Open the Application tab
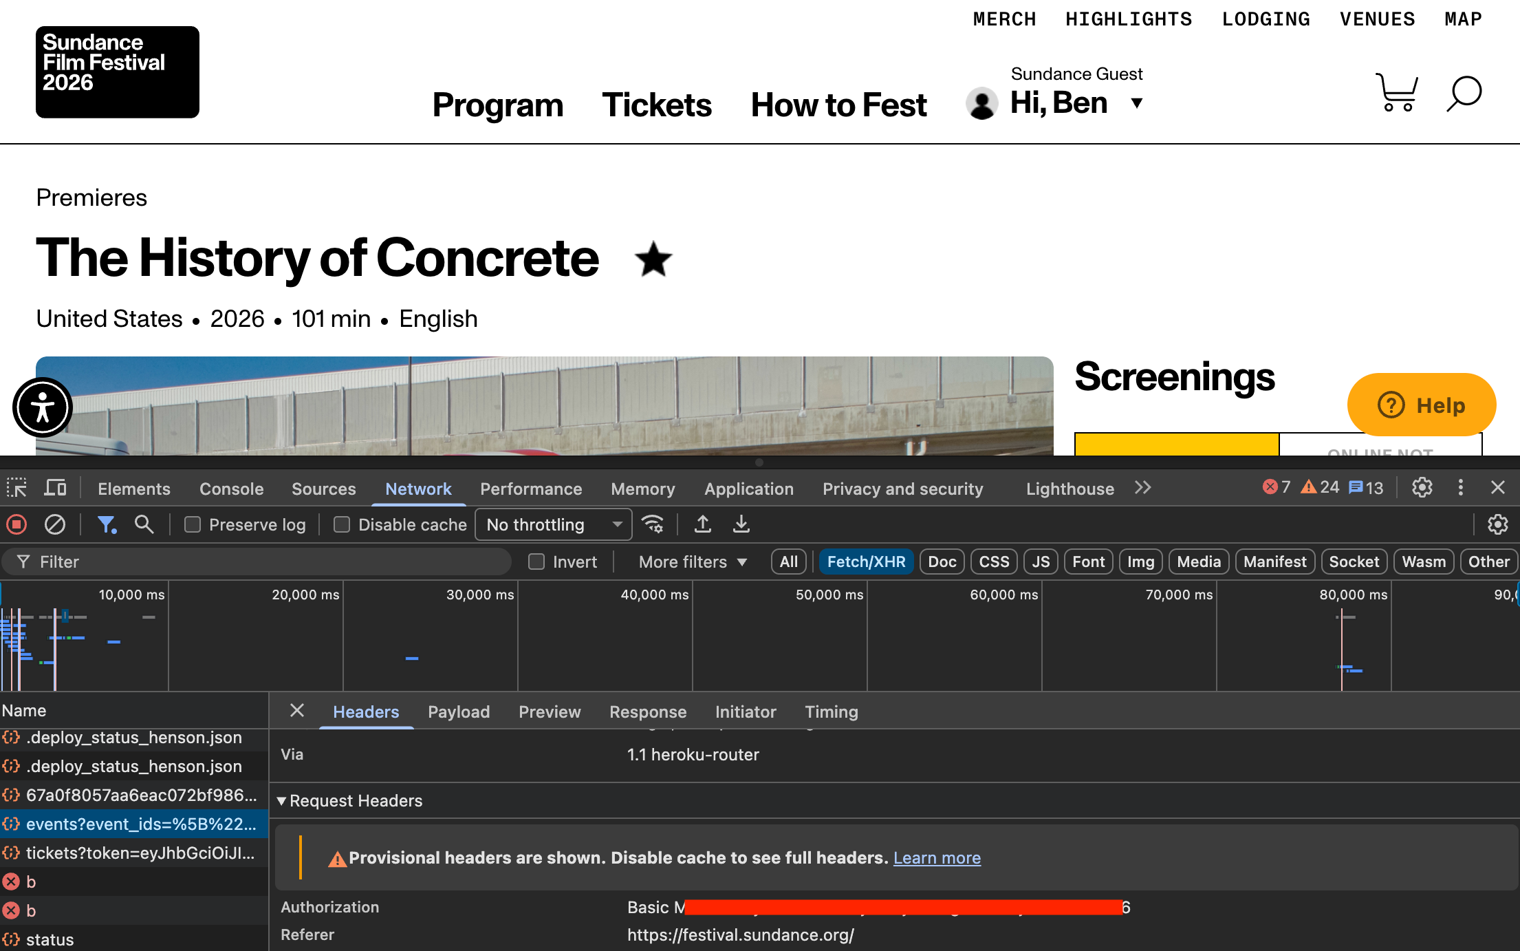Screen dimensions: 1520x951 [749, 489]
